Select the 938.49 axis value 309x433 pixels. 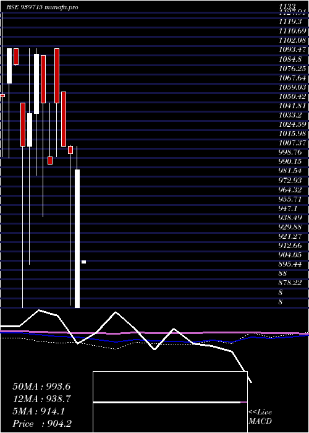(x=290, y=218)
